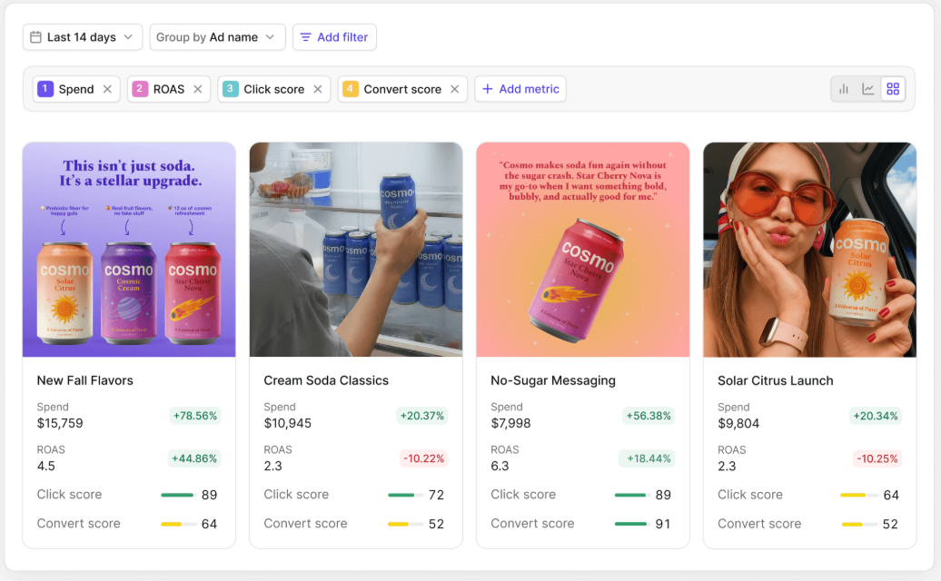Select the Solar Citrus Launch ad title
941x581 pixels.
[775, 380]
